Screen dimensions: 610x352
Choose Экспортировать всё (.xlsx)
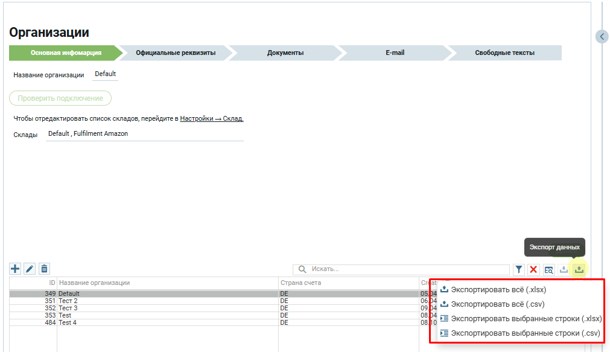tap(498, 289)
